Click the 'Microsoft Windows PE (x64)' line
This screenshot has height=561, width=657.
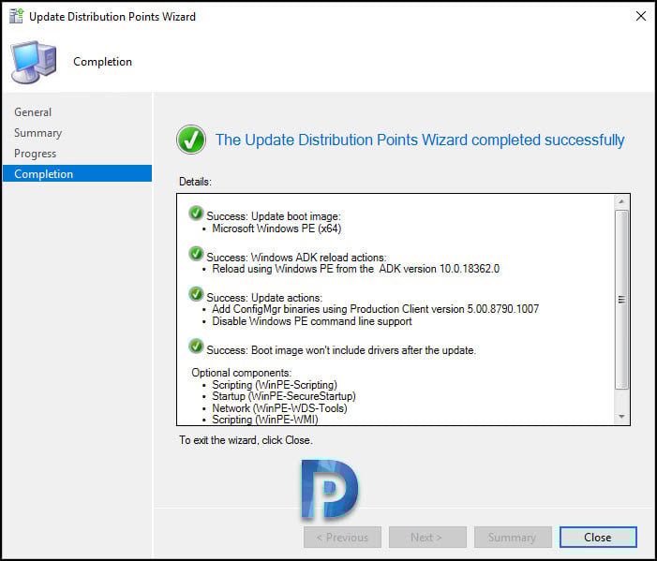click(x=276, y=229)
